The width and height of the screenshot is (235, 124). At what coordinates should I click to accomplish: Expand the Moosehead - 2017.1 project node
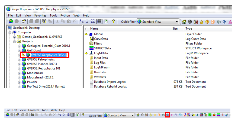click(x=19, y=78)
